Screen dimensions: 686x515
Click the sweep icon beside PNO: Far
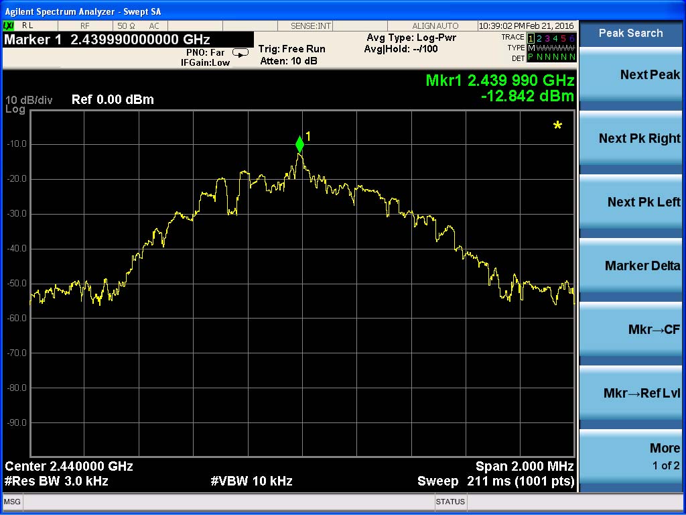pos(241,53)
